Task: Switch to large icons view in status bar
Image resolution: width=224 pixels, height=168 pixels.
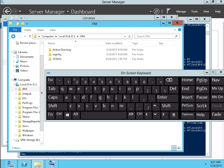Action: (x=178, y=148)
